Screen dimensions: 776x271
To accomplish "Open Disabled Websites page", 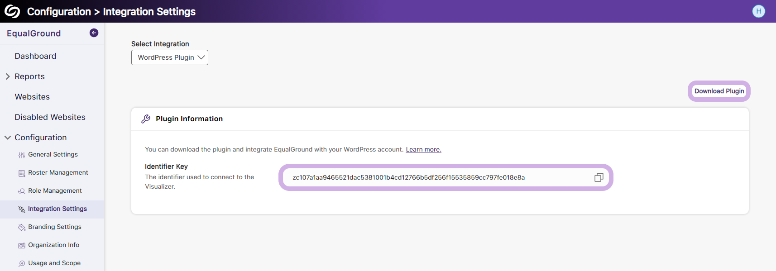I will [50, 117].
